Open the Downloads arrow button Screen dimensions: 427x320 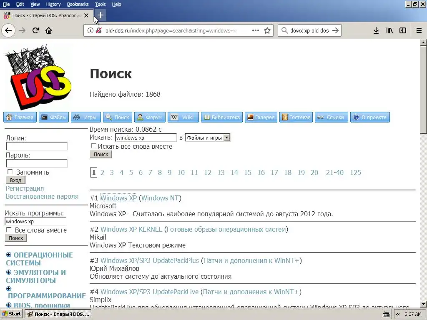click(x=376, y=30)
